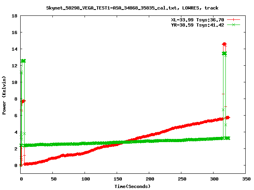The width and height of the screenshot is (254, 190).
Task: Click y-axis tick label 2
Action: (x=16, y=149)
